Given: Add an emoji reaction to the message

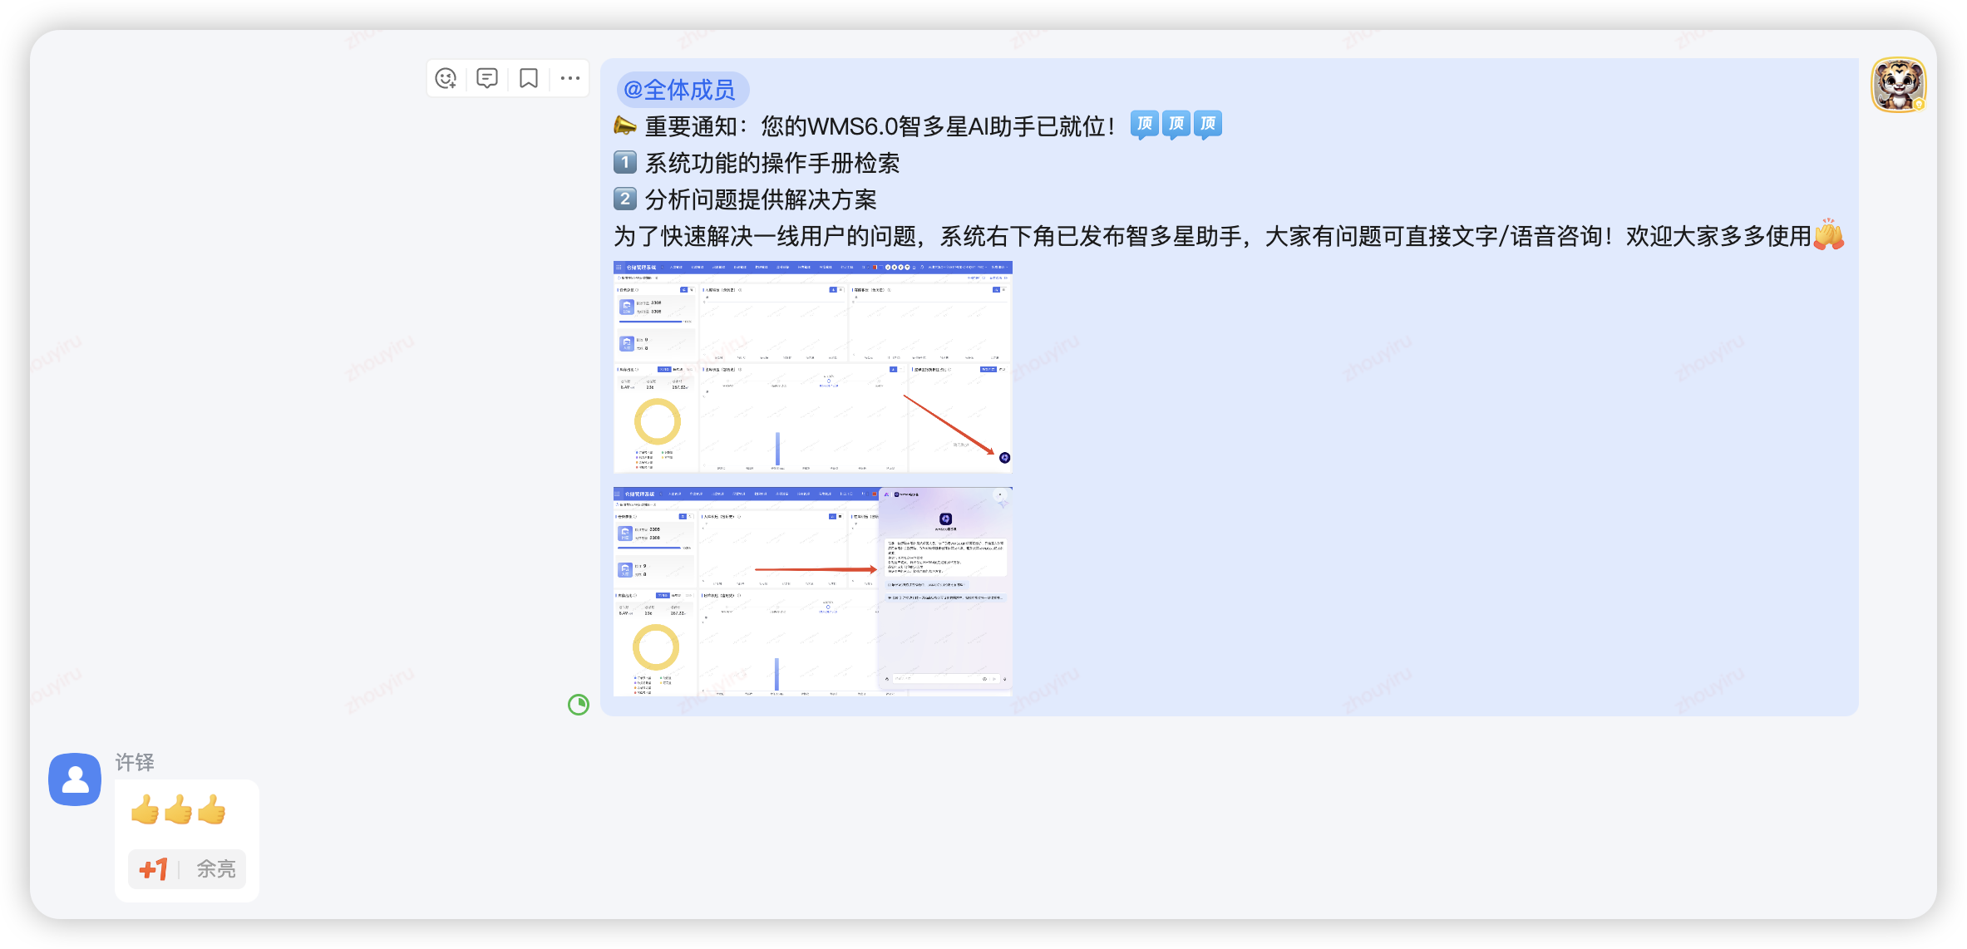Looking at the screenshot, I should click(x=446, y=78).
